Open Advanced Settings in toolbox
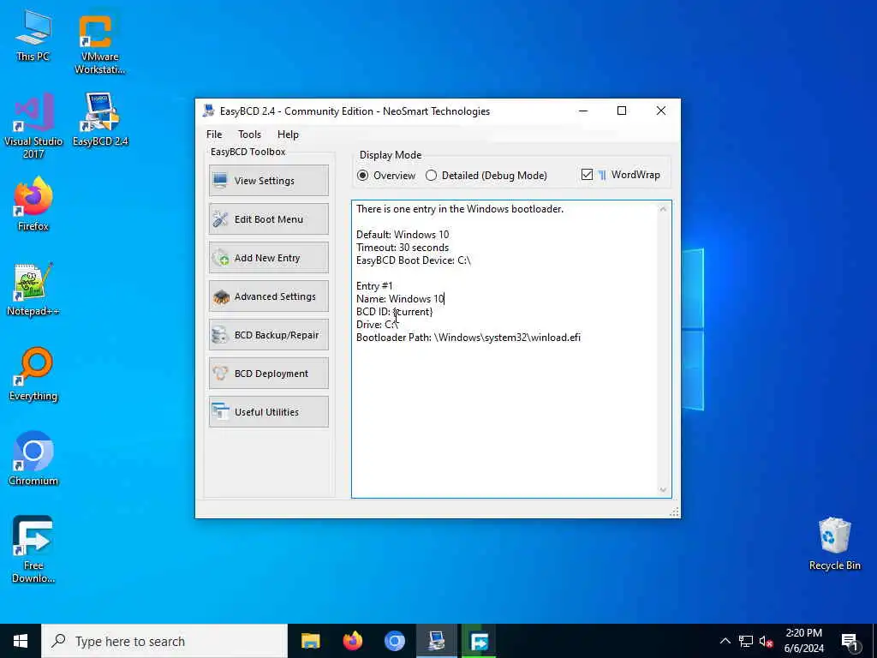The image size is (877, 658). (x=268, y=296)
